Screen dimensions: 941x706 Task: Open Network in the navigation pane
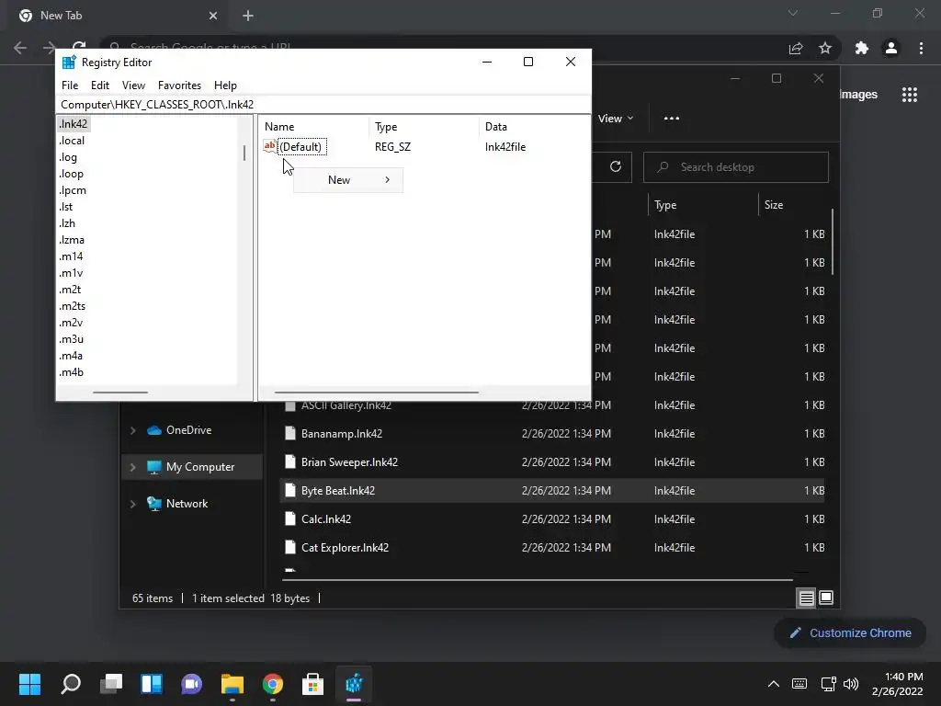pyautogui.click(x=187, y=504)
